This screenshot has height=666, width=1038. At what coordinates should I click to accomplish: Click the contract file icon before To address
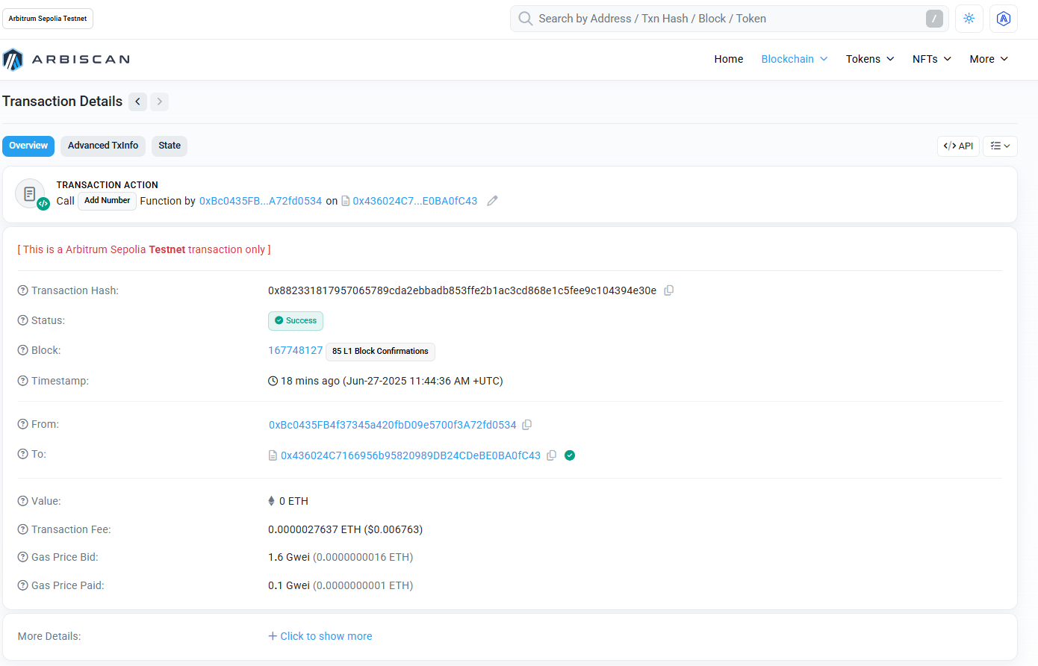273,455
